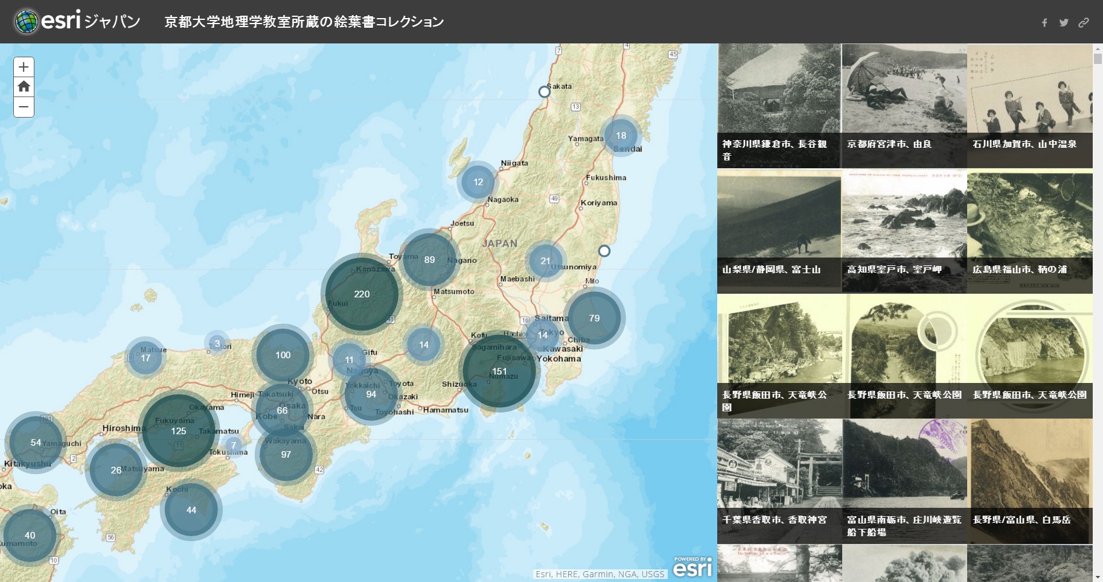Click the 125 cluster near Fukuyama
Image resolution: width=1103 pixels, height=582 pixels.
(178, 431)
